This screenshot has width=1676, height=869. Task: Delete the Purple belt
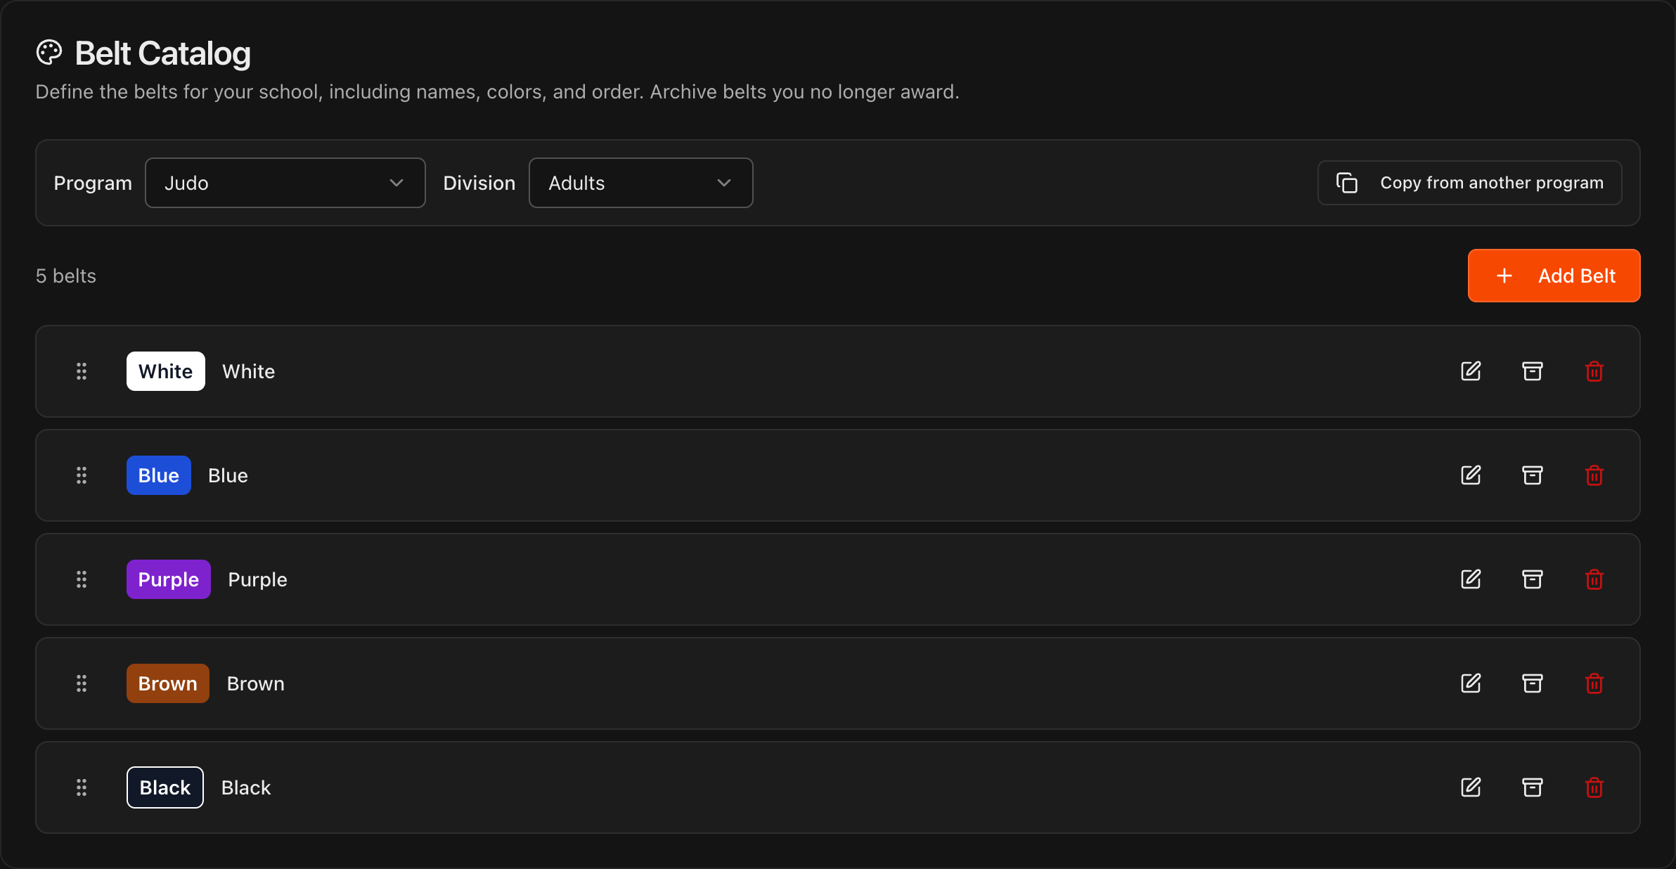click(x=1594, y=579)
